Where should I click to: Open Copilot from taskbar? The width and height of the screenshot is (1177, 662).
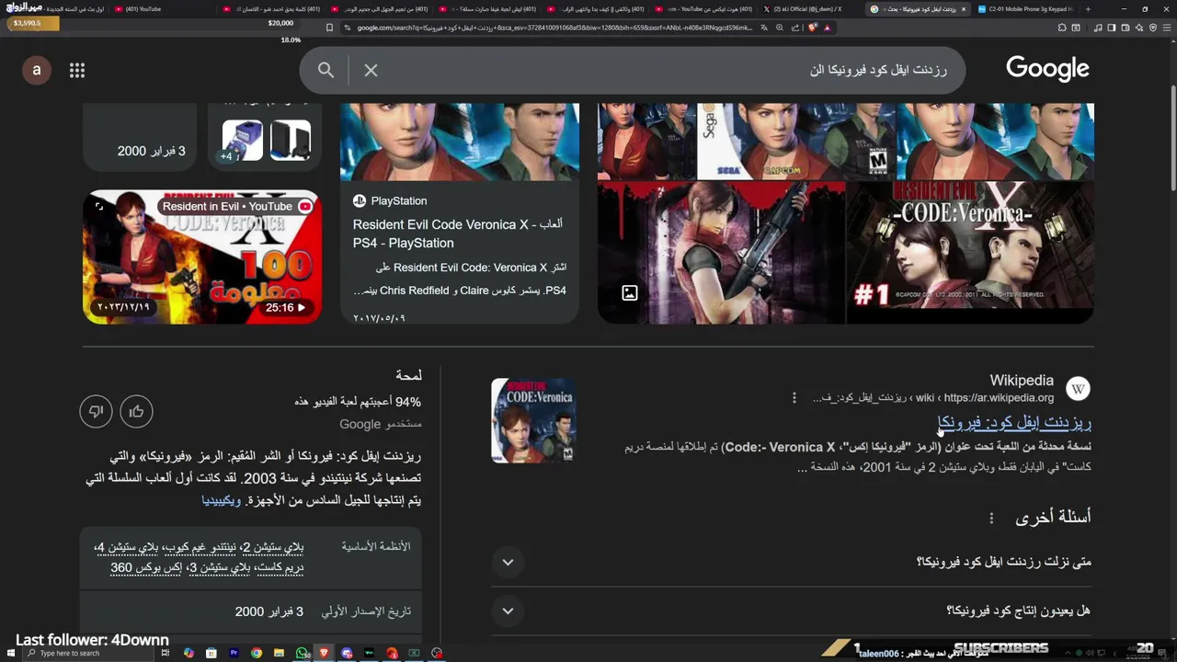click(189, 653)
